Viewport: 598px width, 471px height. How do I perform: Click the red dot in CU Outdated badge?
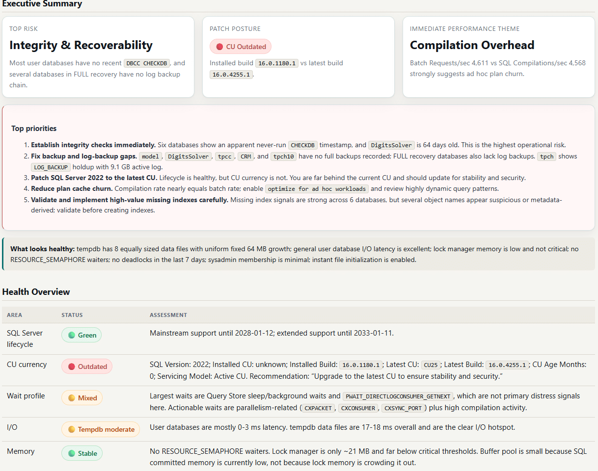tap(219, 47)
